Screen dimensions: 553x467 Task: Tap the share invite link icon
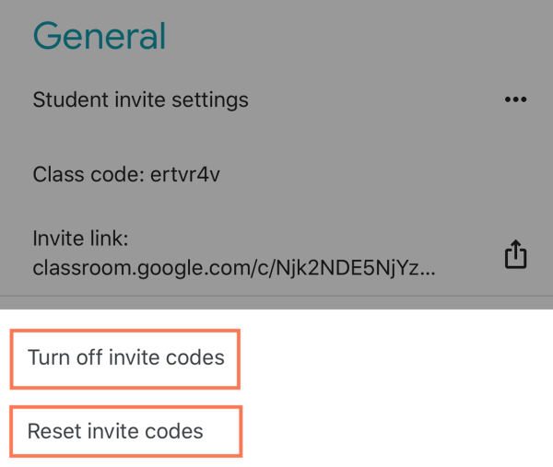coord(515,254)
